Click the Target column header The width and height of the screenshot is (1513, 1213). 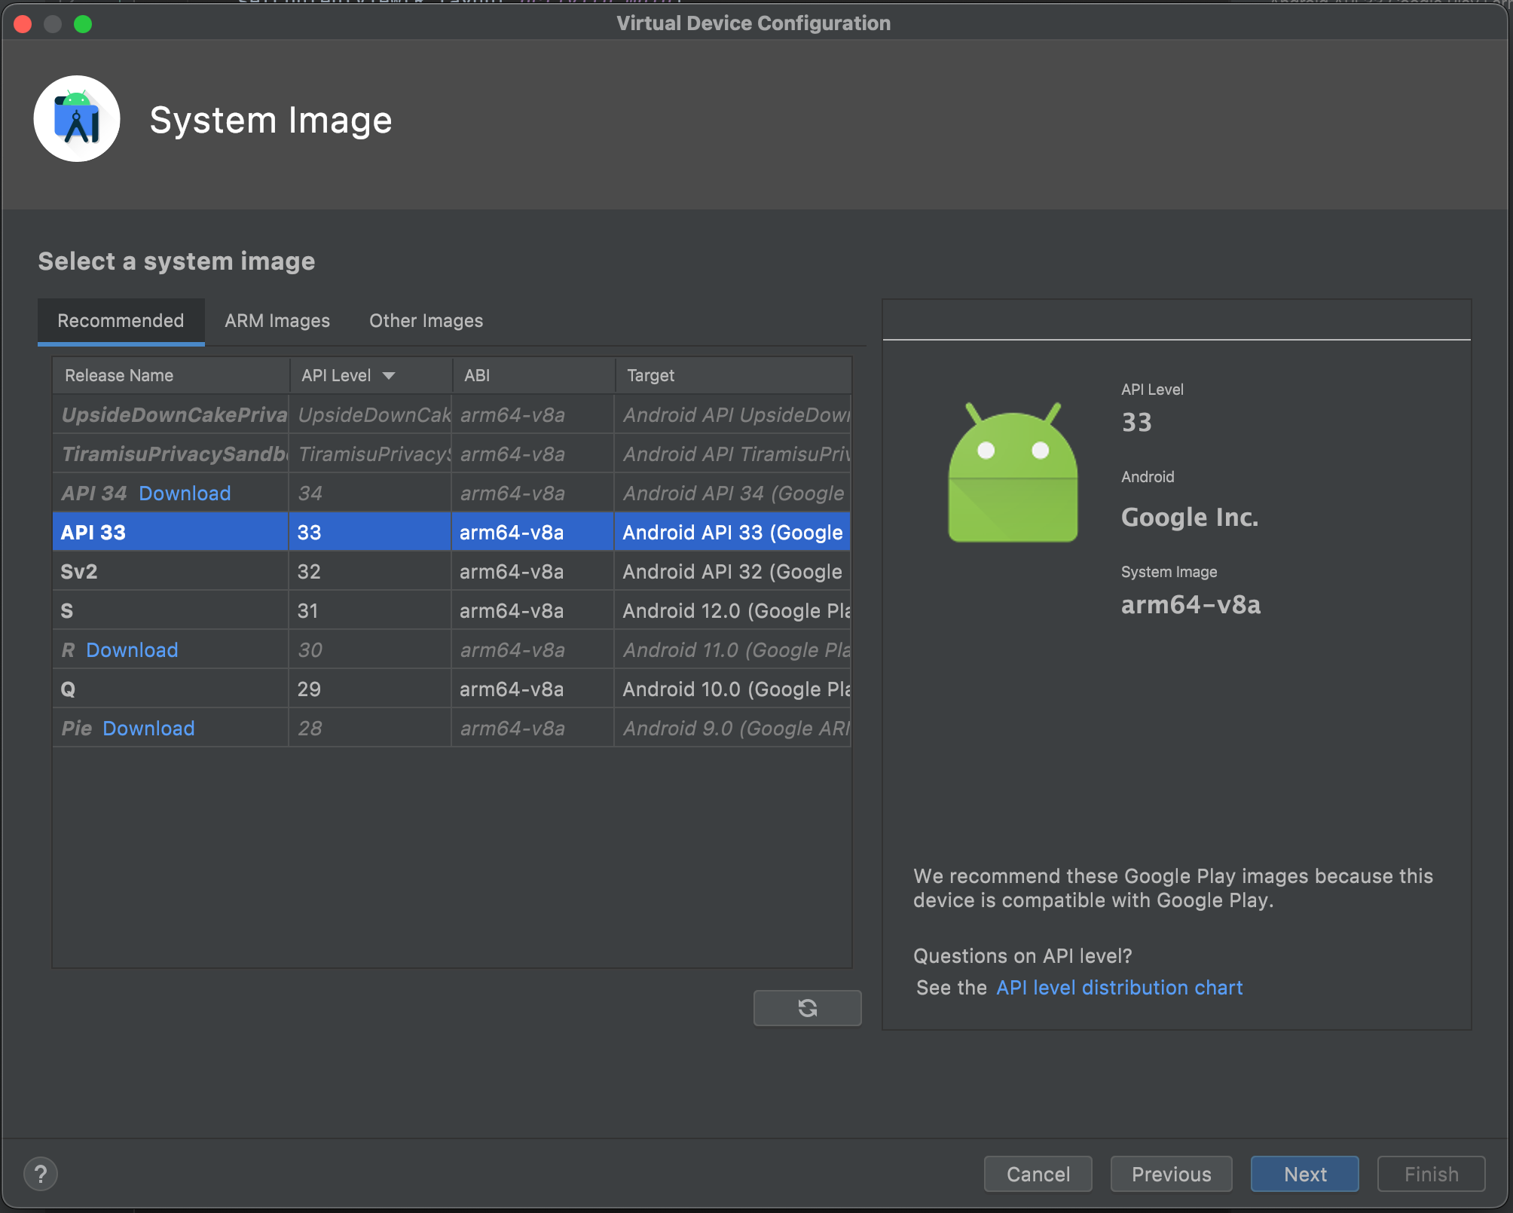(x=651, y=375)
